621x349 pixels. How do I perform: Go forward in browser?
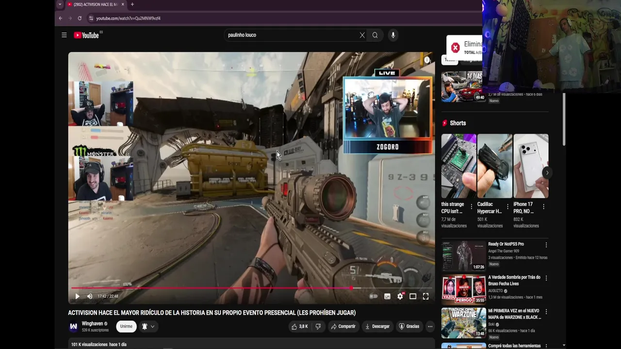pyautogui.click(x=70, y=18)
